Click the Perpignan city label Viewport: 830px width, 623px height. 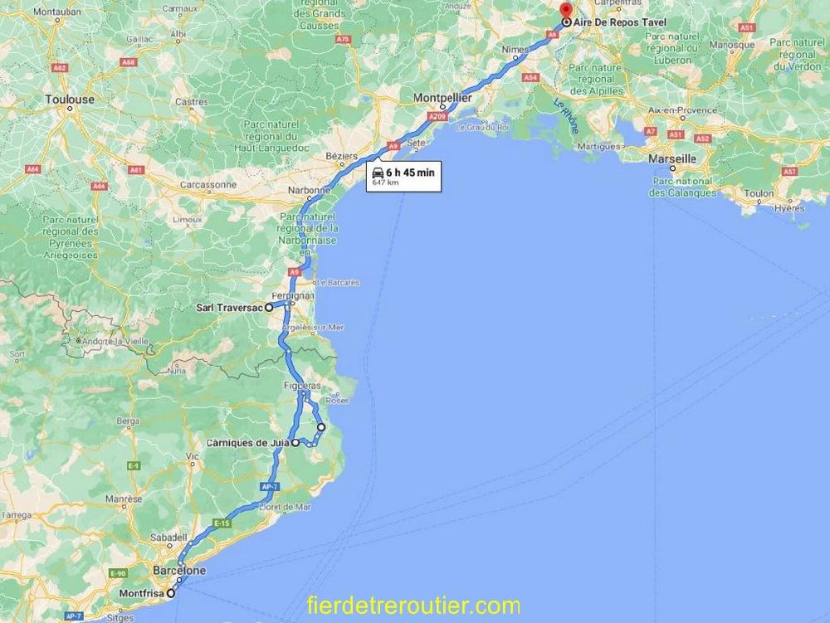point(293,295)
